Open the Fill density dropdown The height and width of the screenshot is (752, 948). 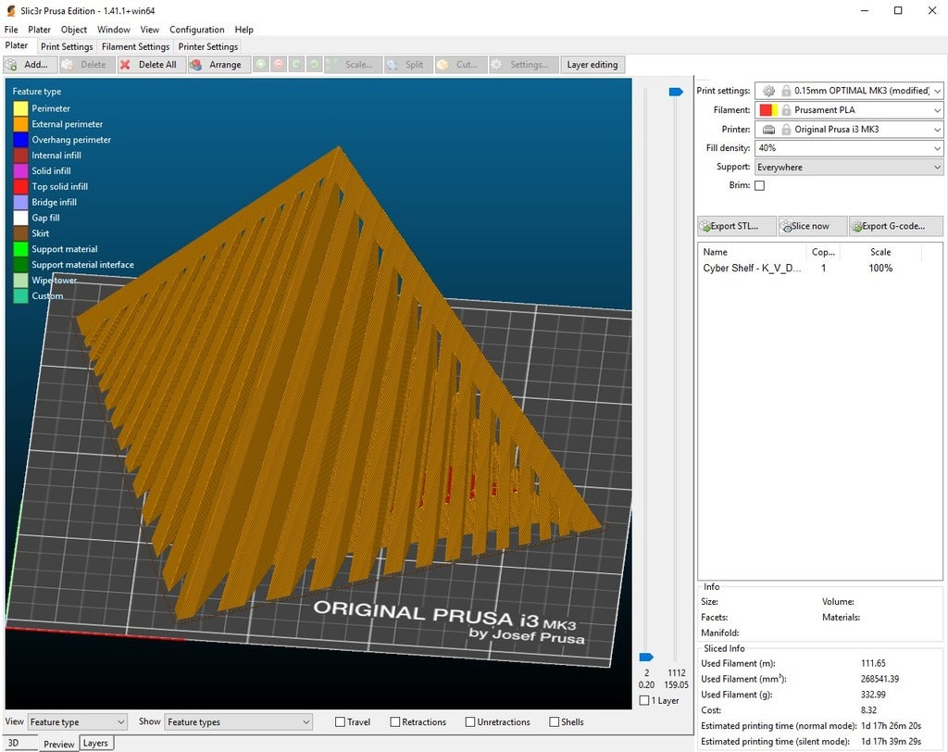937,148
